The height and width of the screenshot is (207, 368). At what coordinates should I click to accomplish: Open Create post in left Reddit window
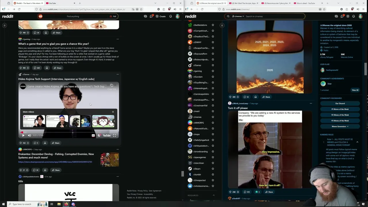161,16
